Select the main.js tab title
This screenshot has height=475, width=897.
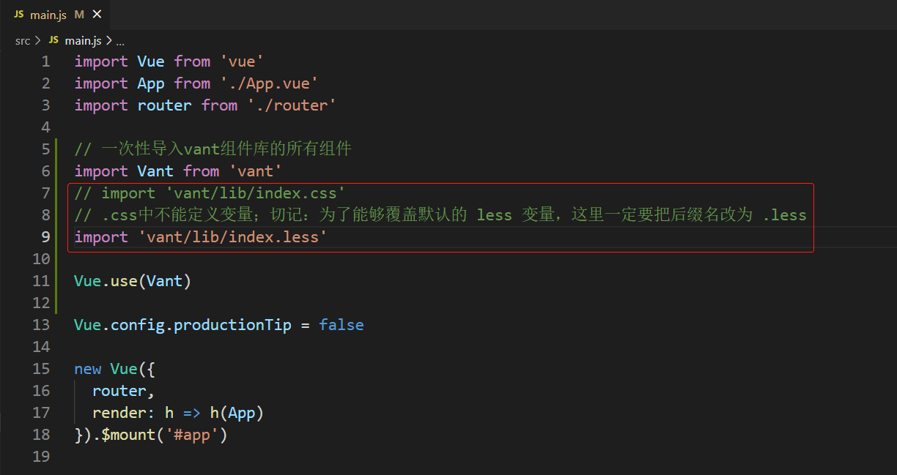point(48,15)
